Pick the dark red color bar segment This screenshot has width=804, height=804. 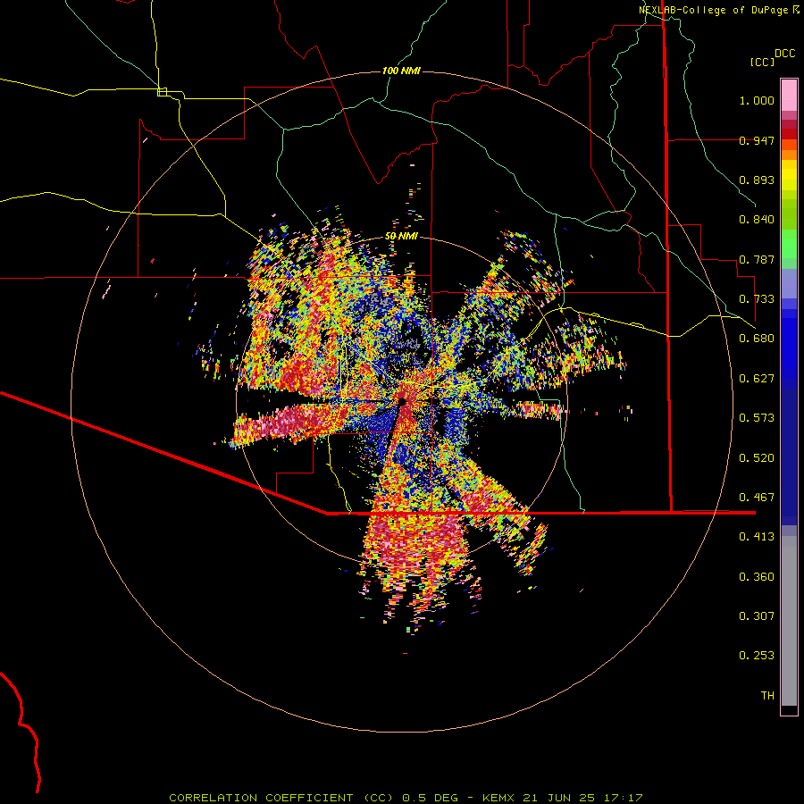click(789, 134)
